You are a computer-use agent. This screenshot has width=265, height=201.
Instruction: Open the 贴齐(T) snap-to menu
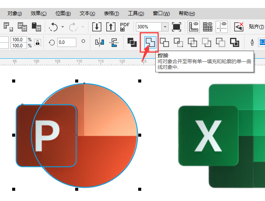(256, 27)
